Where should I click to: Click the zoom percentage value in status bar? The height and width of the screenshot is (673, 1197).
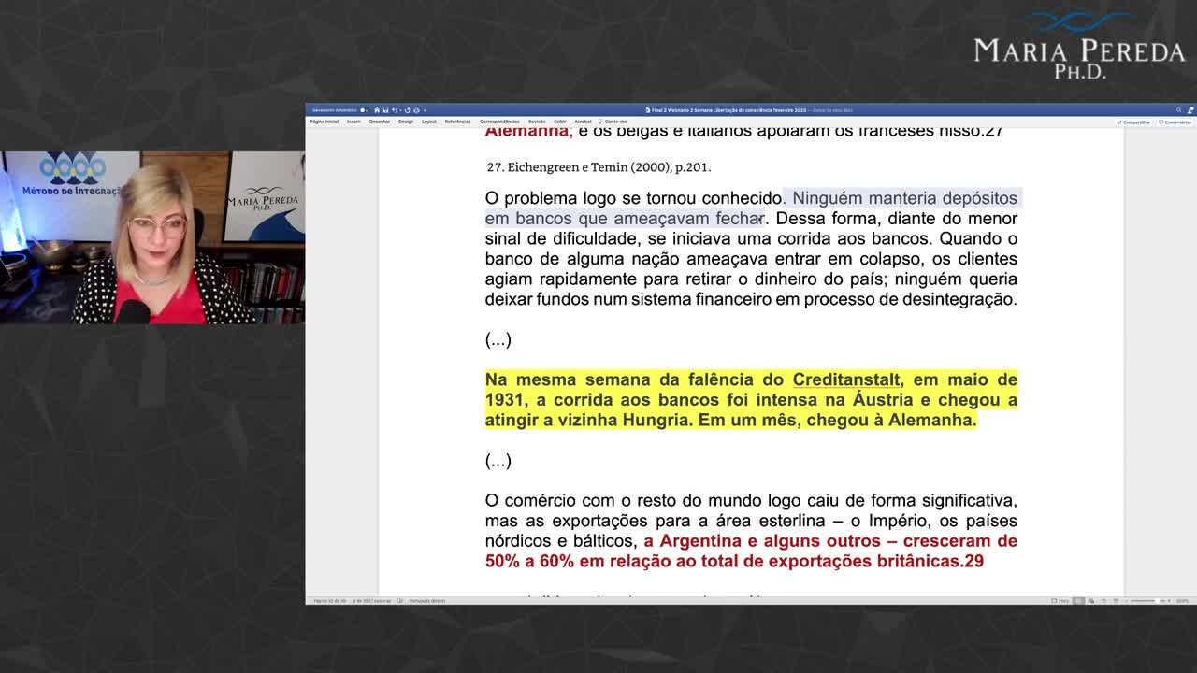pos(1183,601)
